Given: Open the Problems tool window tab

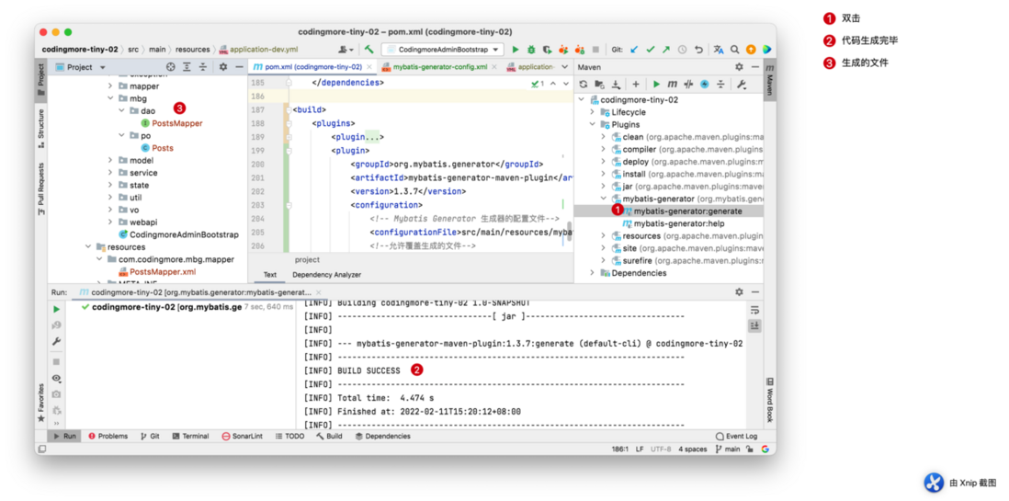Looking at the screenshot, I should coord(108,436).
